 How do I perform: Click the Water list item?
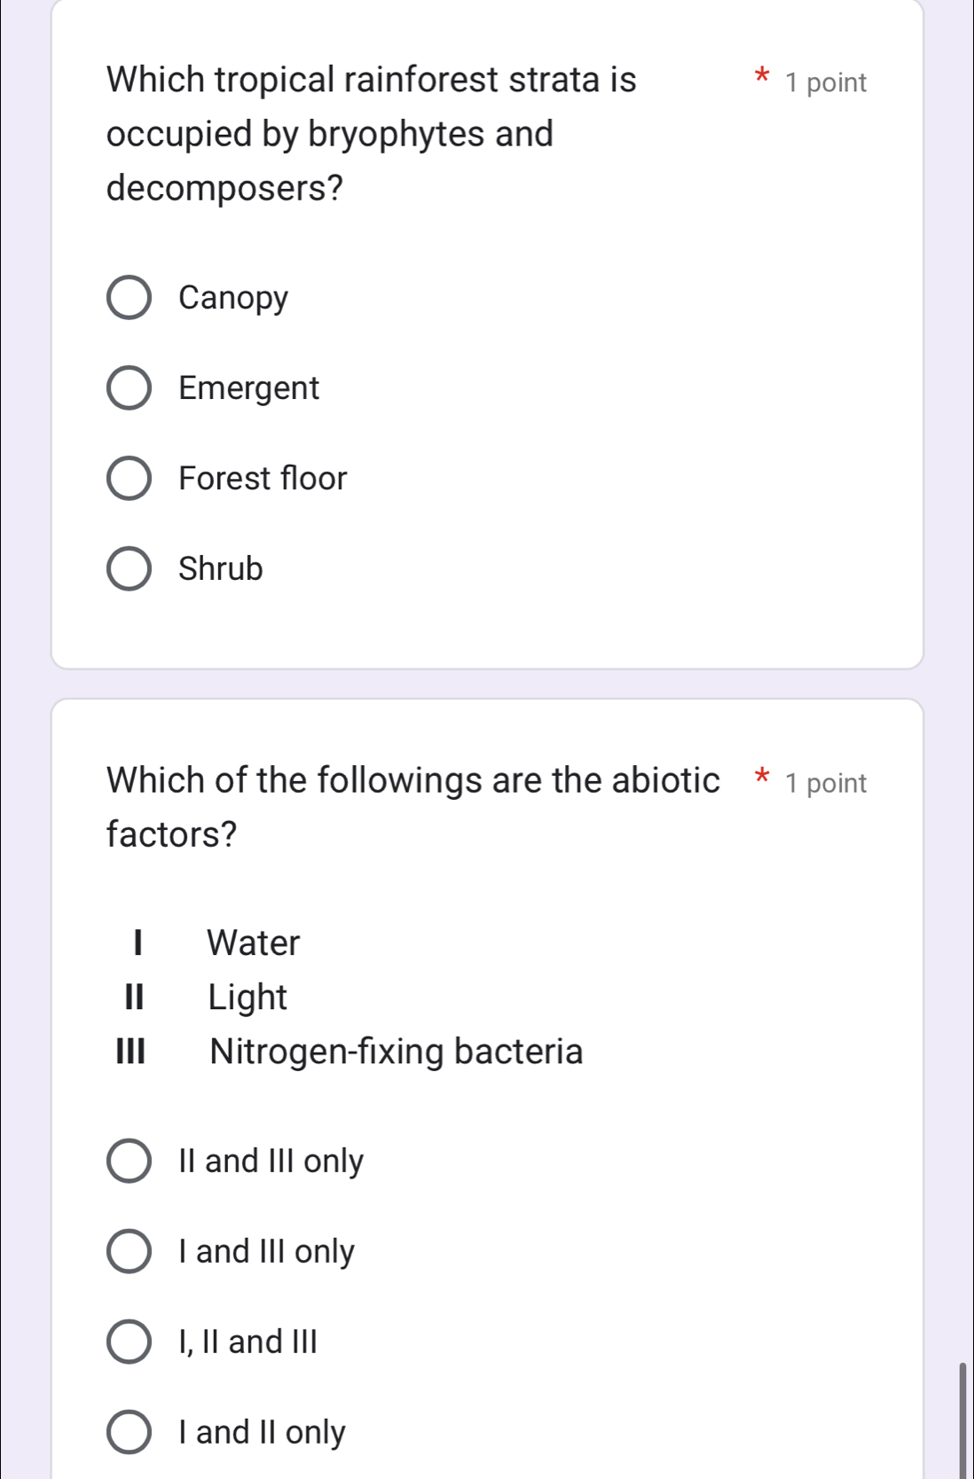(253, 943)
